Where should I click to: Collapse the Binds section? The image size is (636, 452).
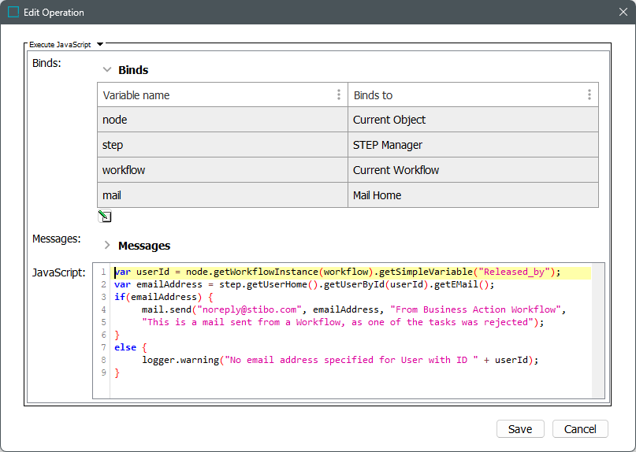[x=107, y=70]
